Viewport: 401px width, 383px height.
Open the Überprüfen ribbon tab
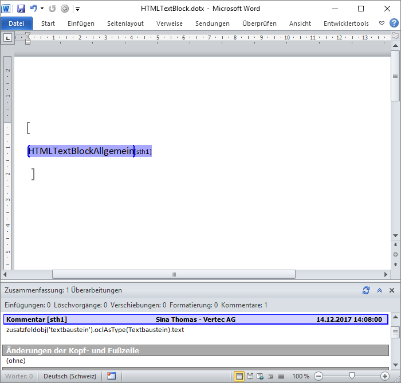point(259,23)
